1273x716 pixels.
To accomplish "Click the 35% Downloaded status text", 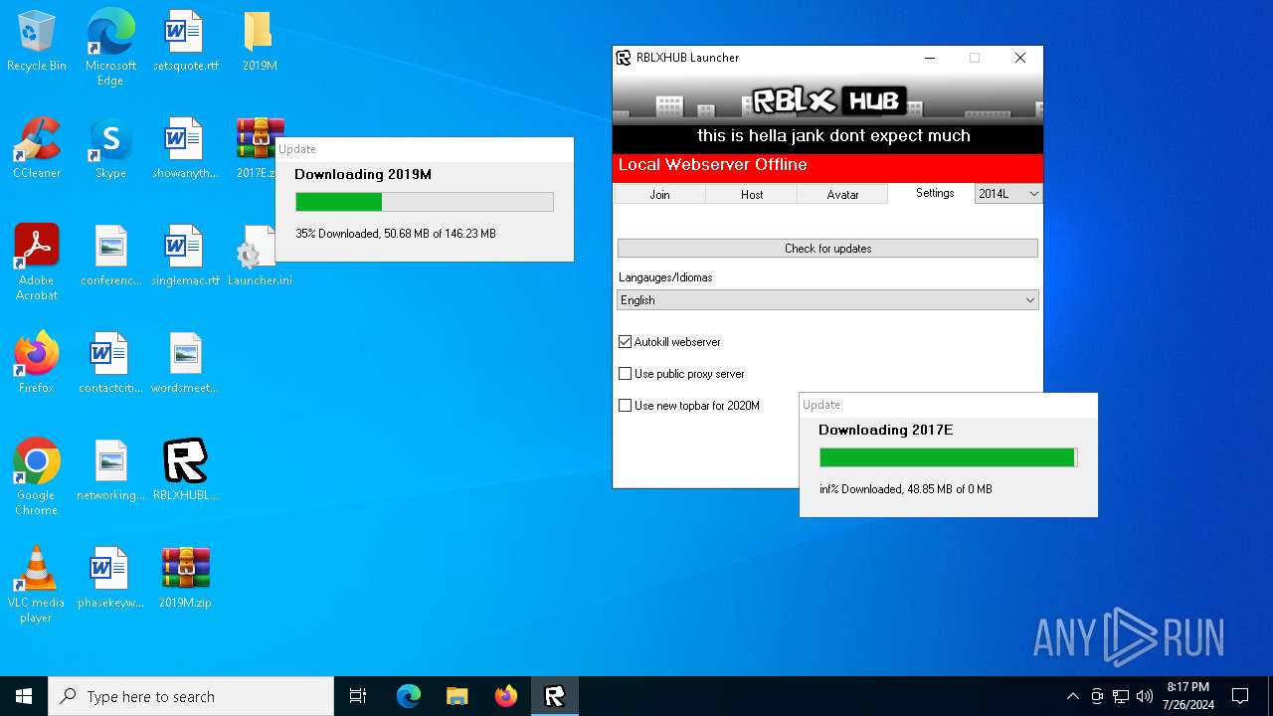I will click(x=396, y=234).
